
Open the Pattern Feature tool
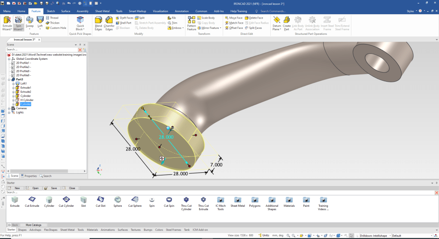pyautogui.click(x=191, y=23)
